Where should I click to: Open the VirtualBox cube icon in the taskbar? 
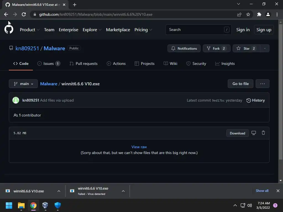point(45,205)
